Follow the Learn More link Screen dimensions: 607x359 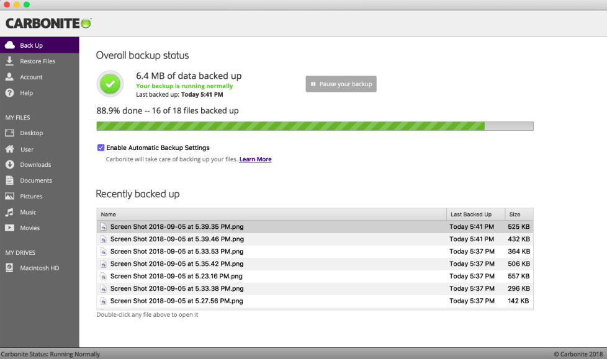coord(256,159)
